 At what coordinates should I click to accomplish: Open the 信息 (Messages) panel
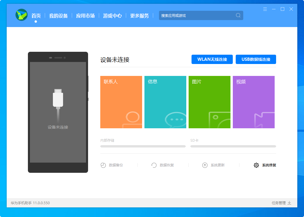(165, 102)
